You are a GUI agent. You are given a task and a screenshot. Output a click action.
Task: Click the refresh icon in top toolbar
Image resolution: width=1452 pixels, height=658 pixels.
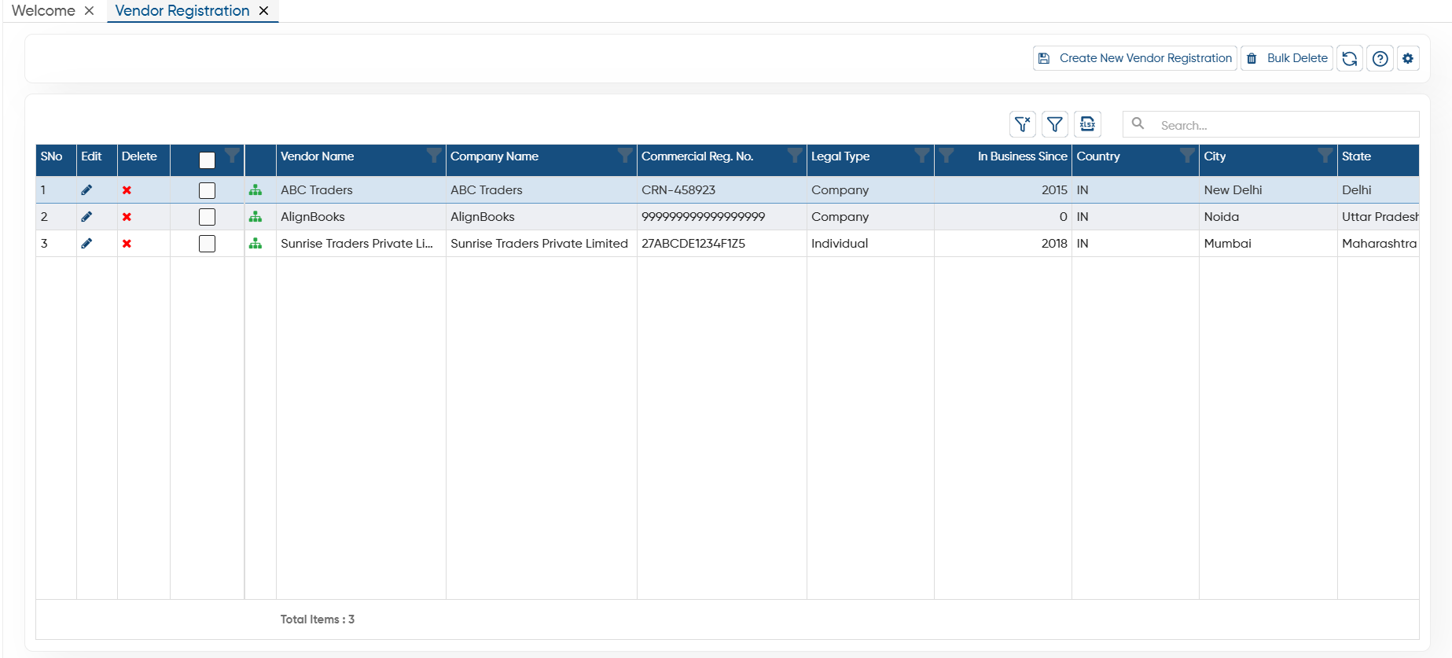coord(1349,58)
